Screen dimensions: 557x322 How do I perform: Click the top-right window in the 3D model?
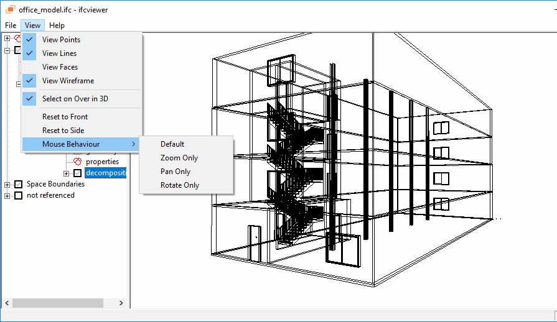click(441, 128)
